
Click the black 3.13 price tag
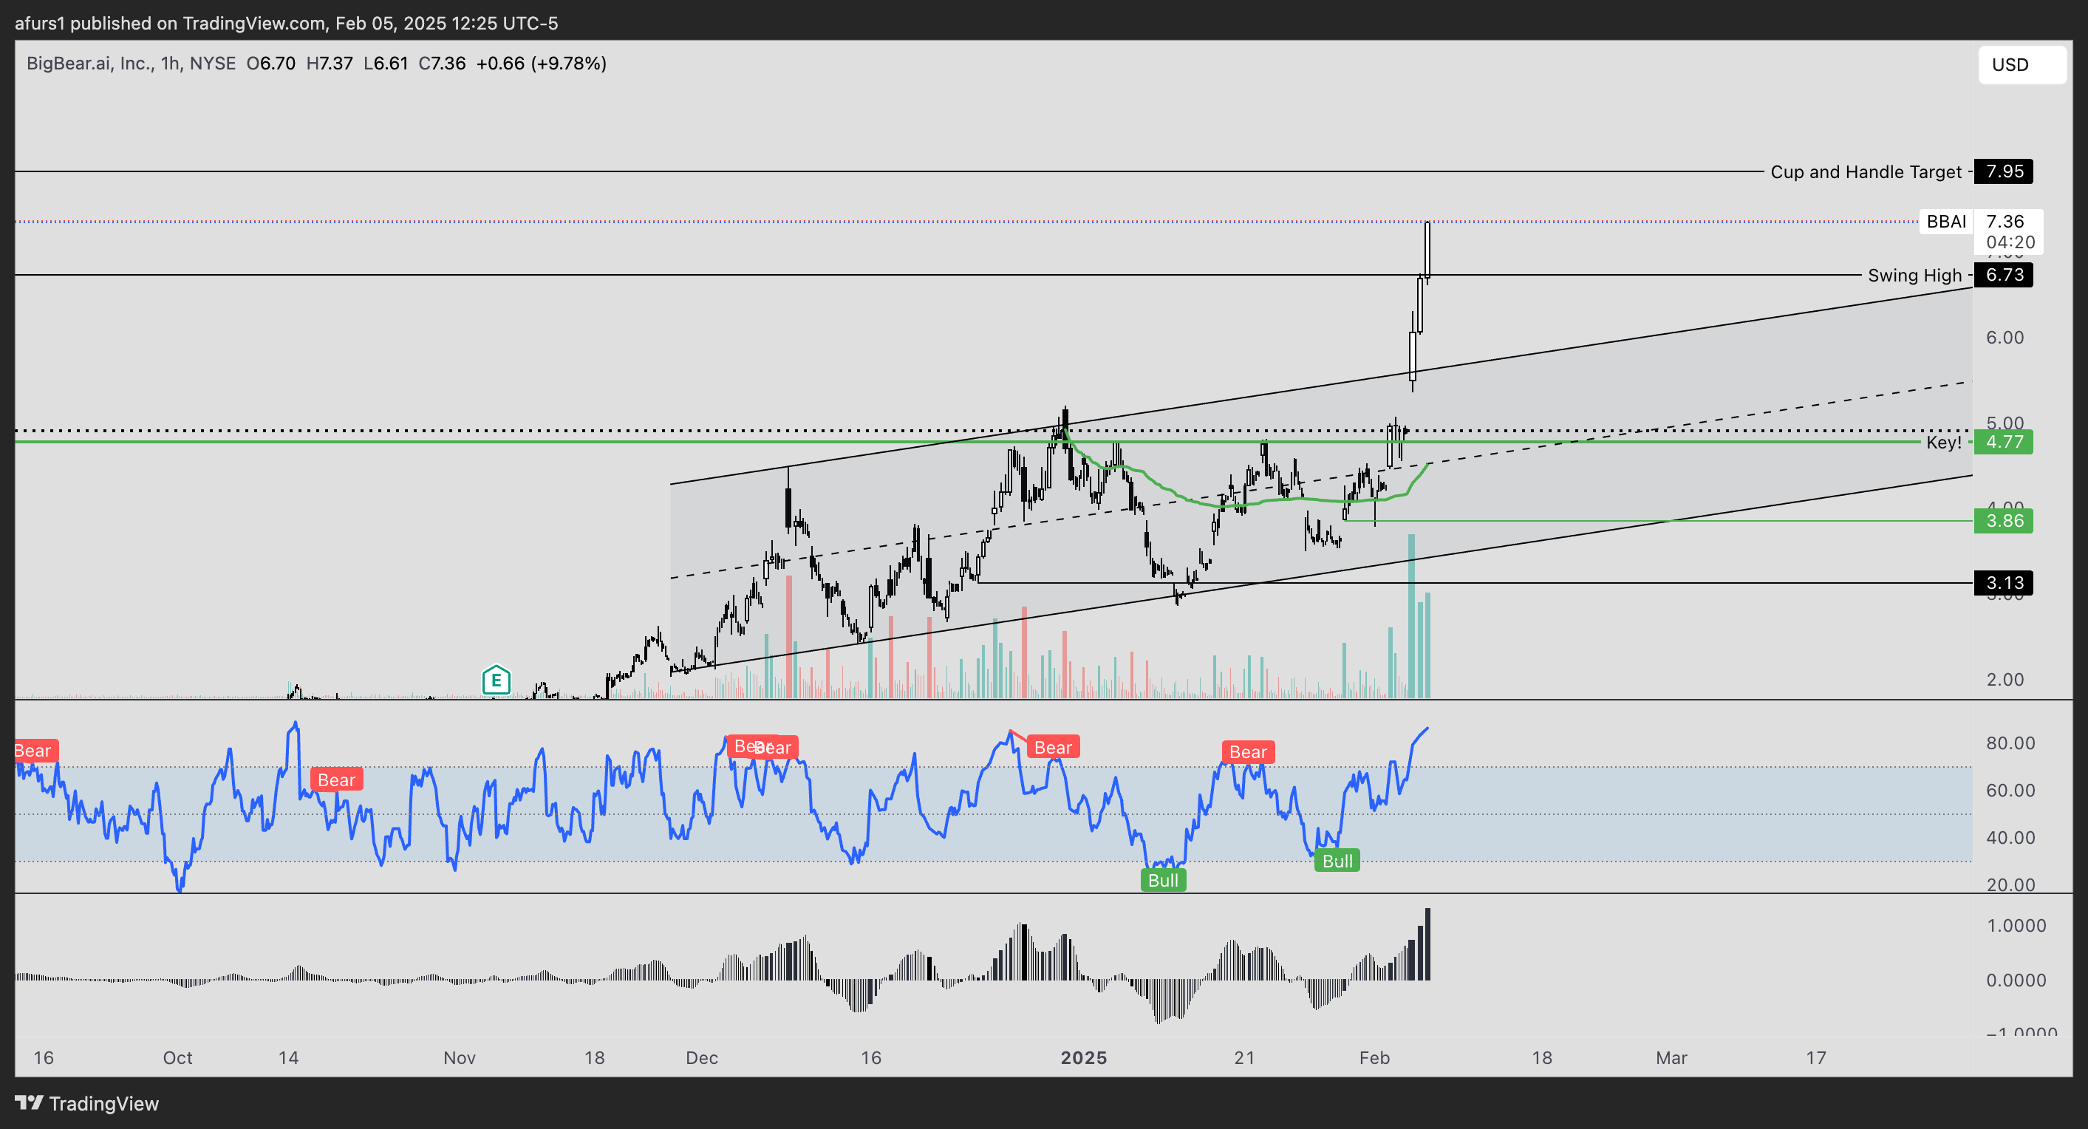(2004, 583)
